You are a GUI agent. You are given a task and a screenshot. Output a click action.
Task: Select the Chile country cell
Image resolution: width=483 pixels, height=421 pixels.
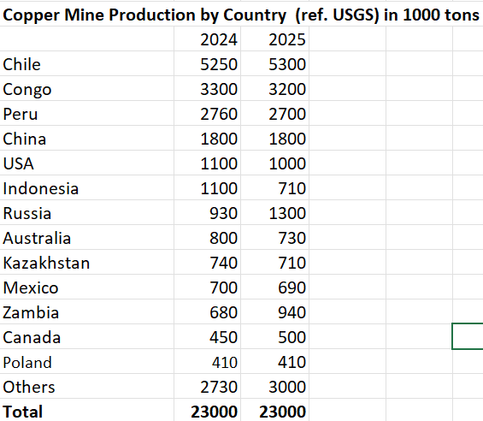[87, 64]
